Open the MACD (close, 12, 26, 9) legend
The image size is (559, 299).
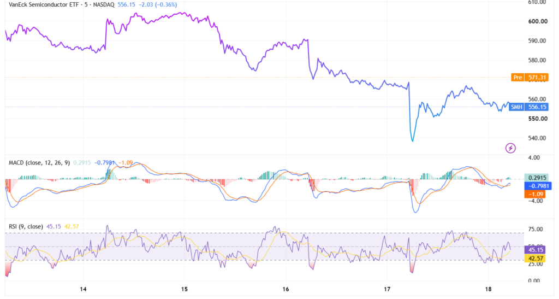39,163
